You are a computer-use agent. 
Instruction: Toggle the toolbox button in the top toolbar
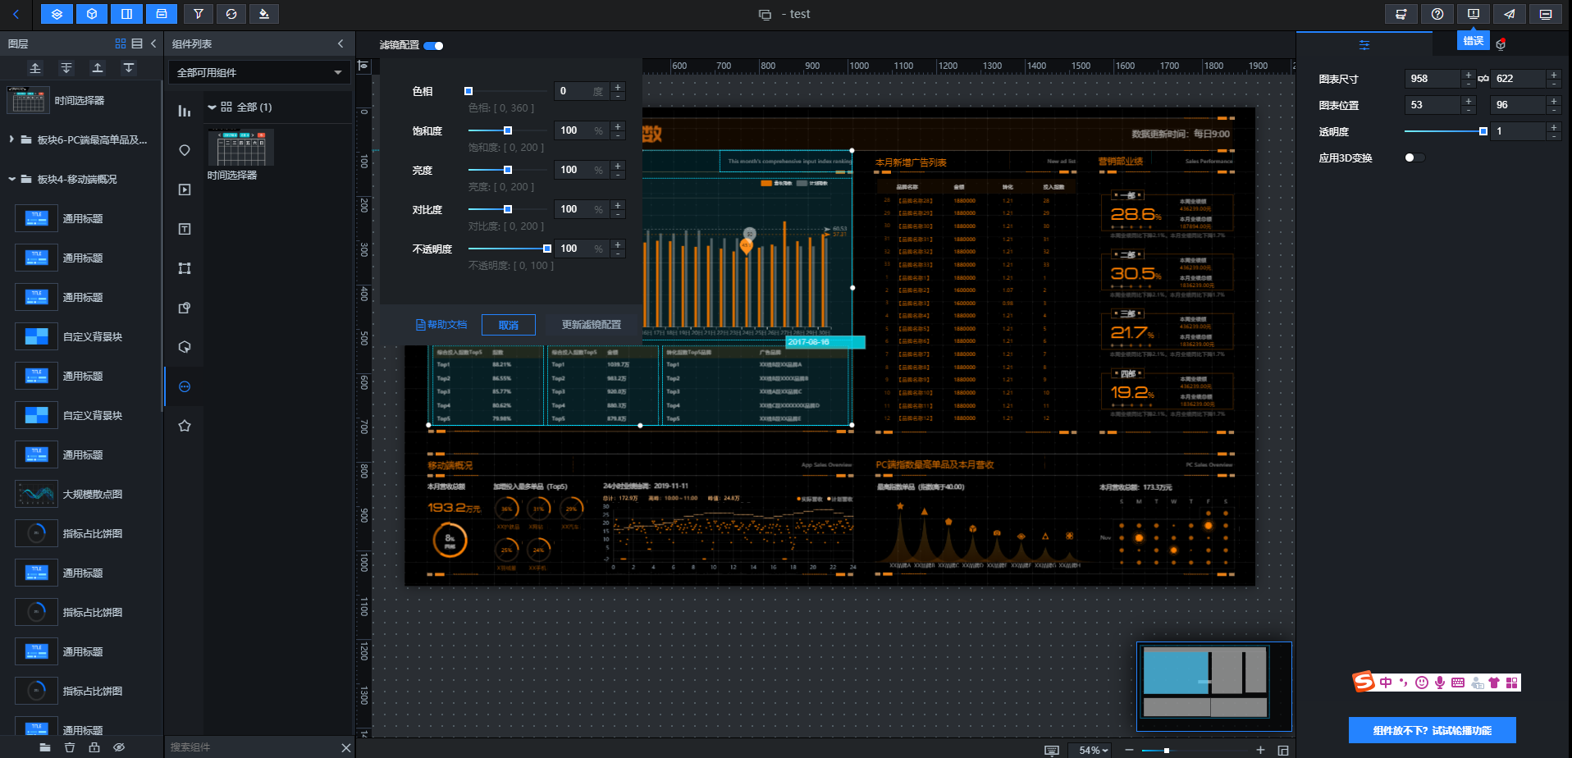coord(162,14)
